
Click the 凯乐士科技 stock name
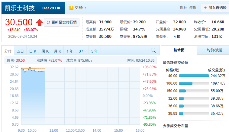pos(20,8)
